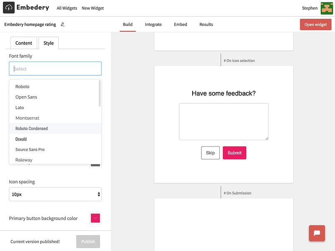
Task: Open the Integrate tab
Action: (153, 24)
